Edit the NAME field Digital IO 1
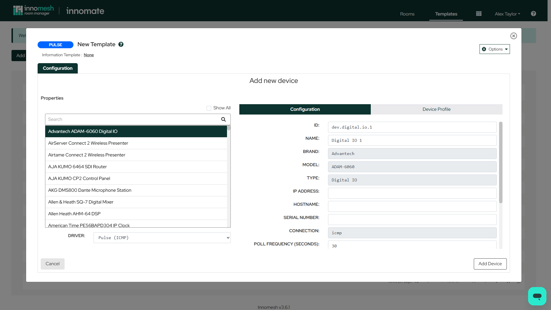The image size is (551, 310). click(412, 140)
